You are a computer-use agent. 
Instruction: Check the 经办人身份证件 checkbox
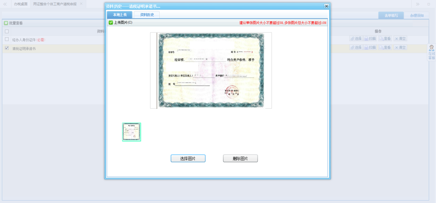[x=6, y=40]
